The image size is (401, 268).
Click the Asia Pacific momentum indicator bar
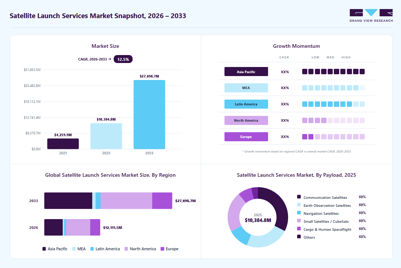click(x=333, y=72)
